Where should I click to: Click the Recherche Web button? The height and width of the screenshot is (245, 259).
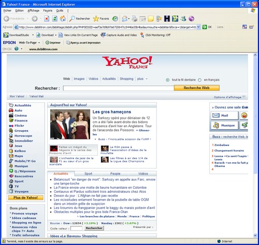[197, 88]
